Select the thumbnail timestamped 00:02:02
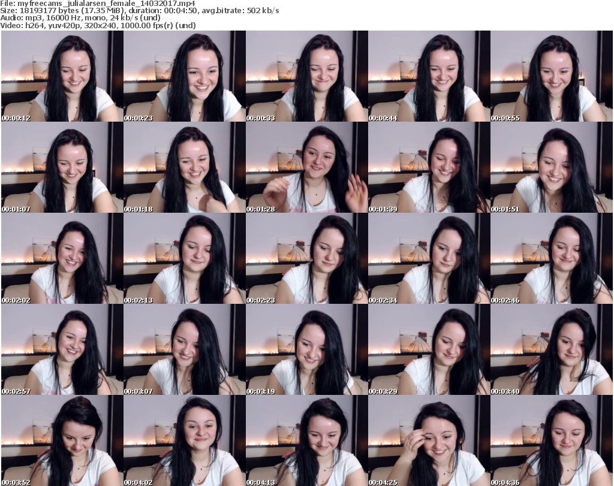This screenshot has height=486, width=614. point(62,258)
